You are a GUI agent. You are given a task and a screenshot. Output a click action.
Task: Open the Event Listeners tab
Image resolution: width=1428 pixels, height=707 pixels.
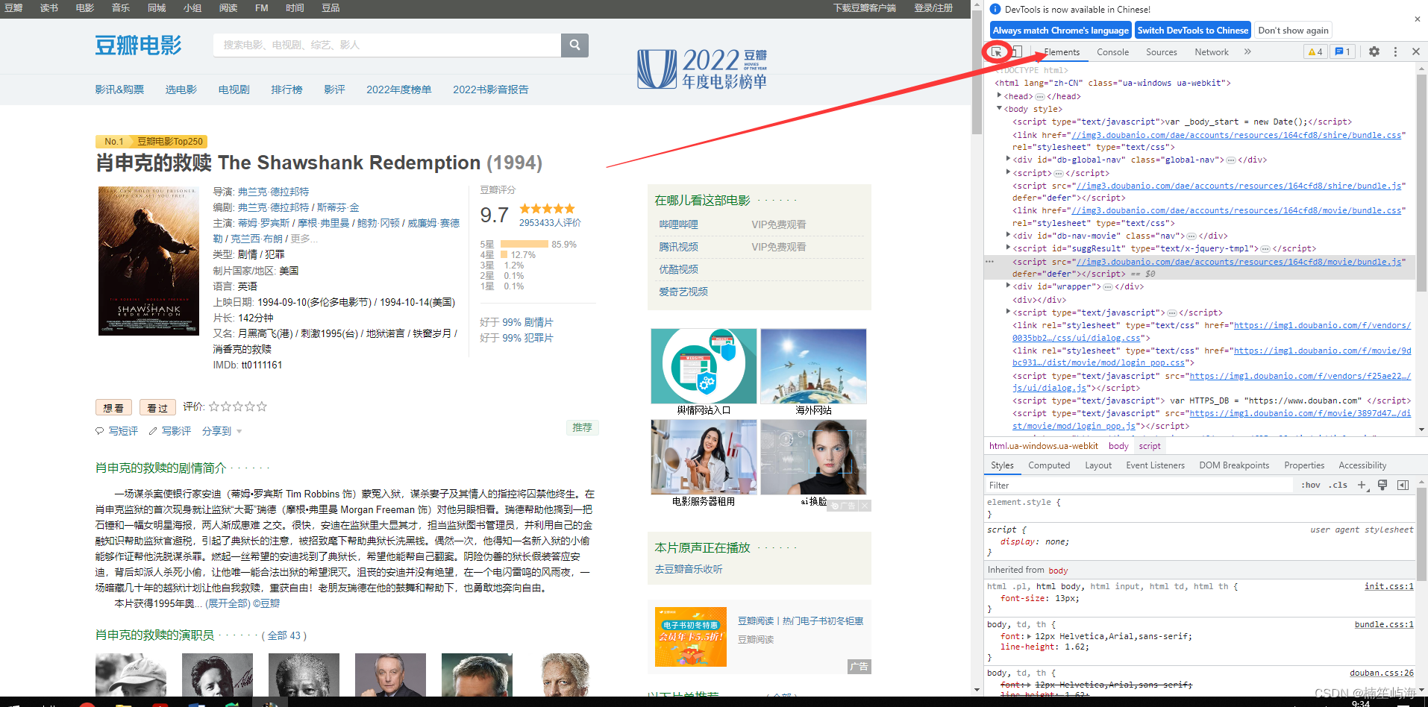1155,465
